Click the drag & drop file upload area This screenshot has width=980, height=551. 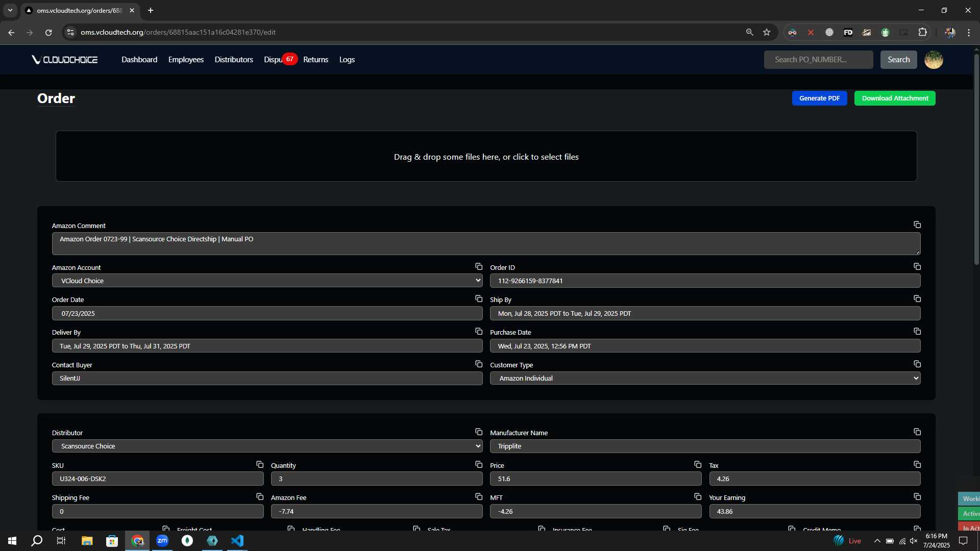pyautogui.click(x=486, y=156)
